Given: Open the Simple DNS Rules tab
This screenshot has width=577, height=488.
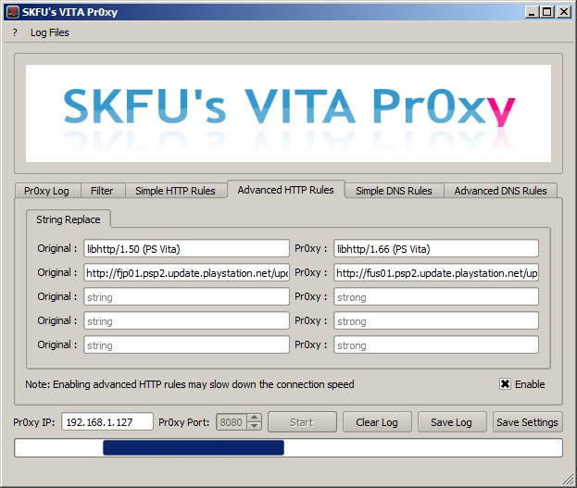Looking at the screenshot, I should (394, 191).
